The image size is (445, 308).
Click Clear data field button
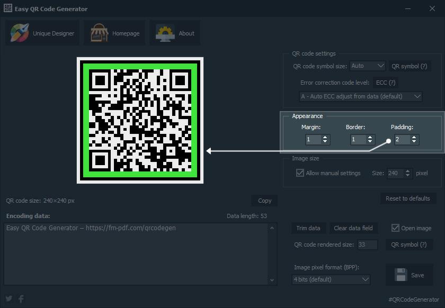click(353, 228)
